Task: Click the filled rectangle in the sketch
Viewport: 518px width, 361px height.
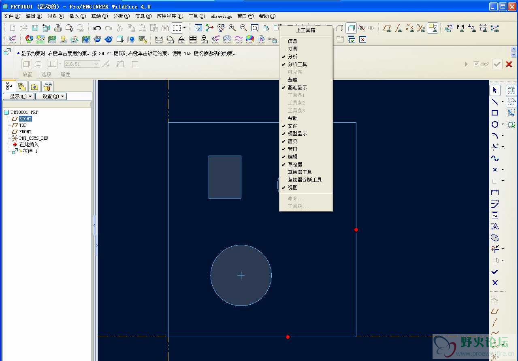Action: [225, 177]
